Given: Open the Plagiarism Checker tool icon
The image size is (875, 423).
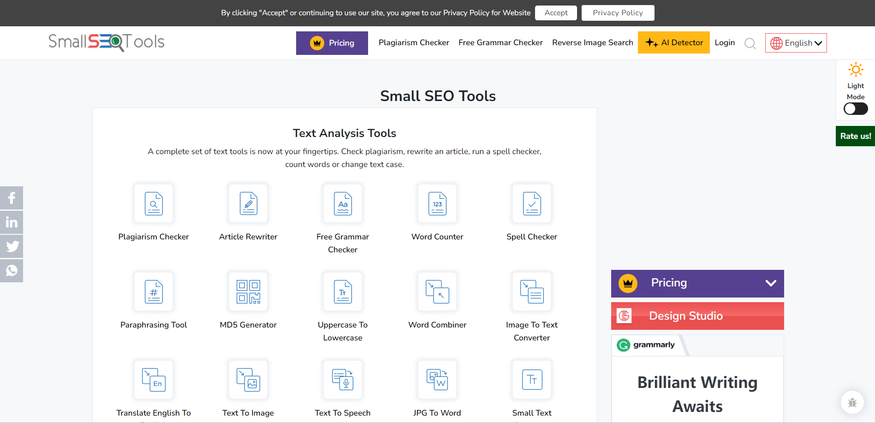Looking at the screenshot, I should click(x=154, y=203).
